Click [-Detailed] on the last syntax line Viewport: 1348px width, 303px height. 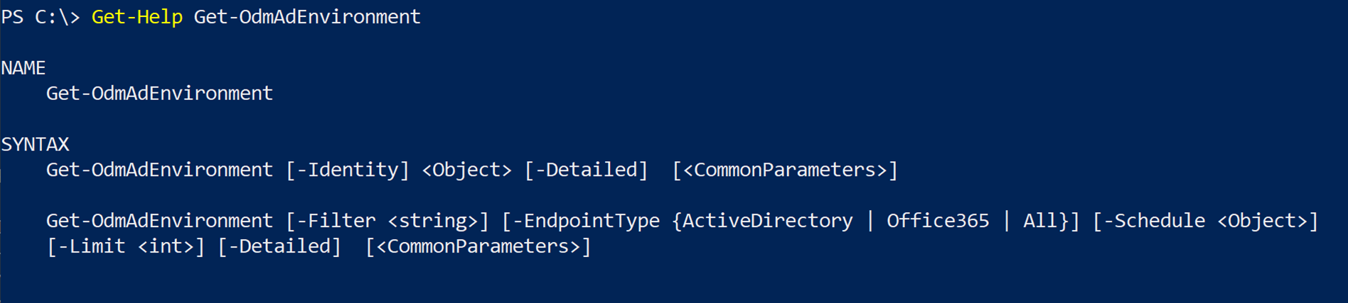click(x=279, y=247)
